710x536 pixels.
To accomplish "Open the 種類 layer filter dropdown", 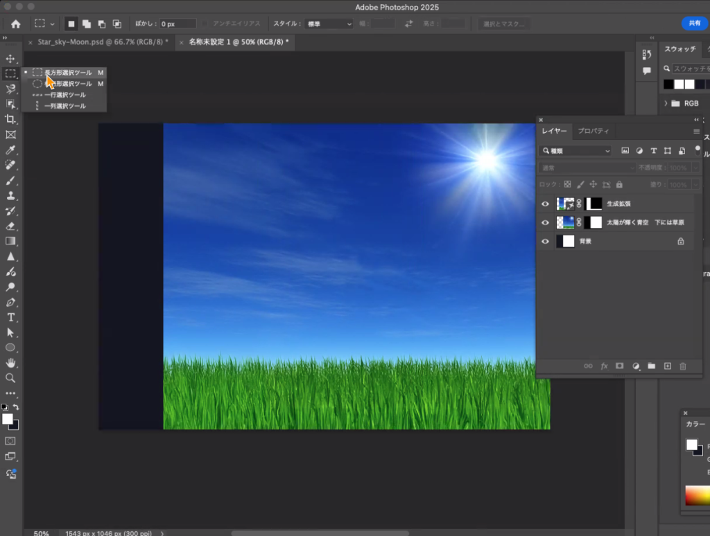I will [576, 150].
